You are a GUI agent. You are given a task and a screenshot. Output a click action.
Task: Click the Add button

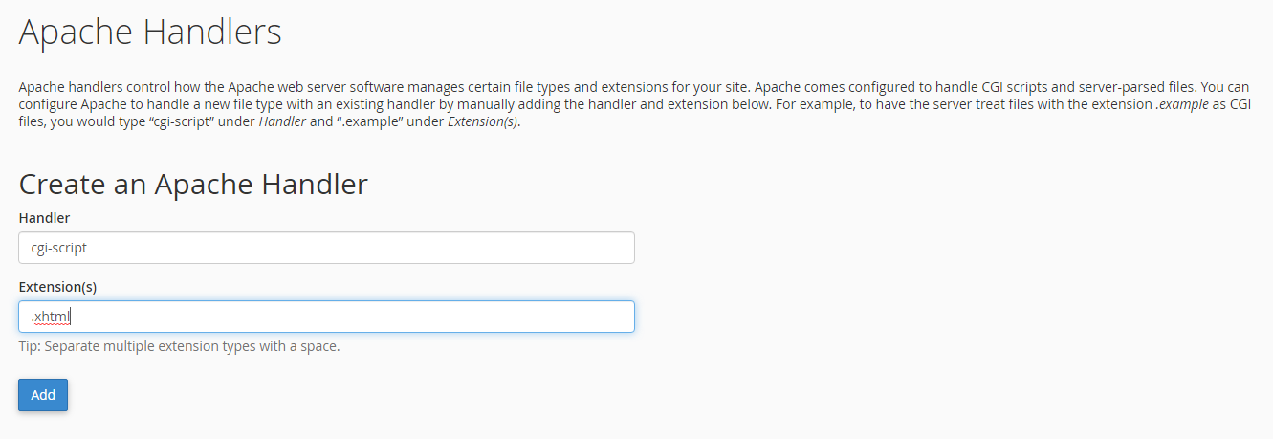[x=43, y=395]
